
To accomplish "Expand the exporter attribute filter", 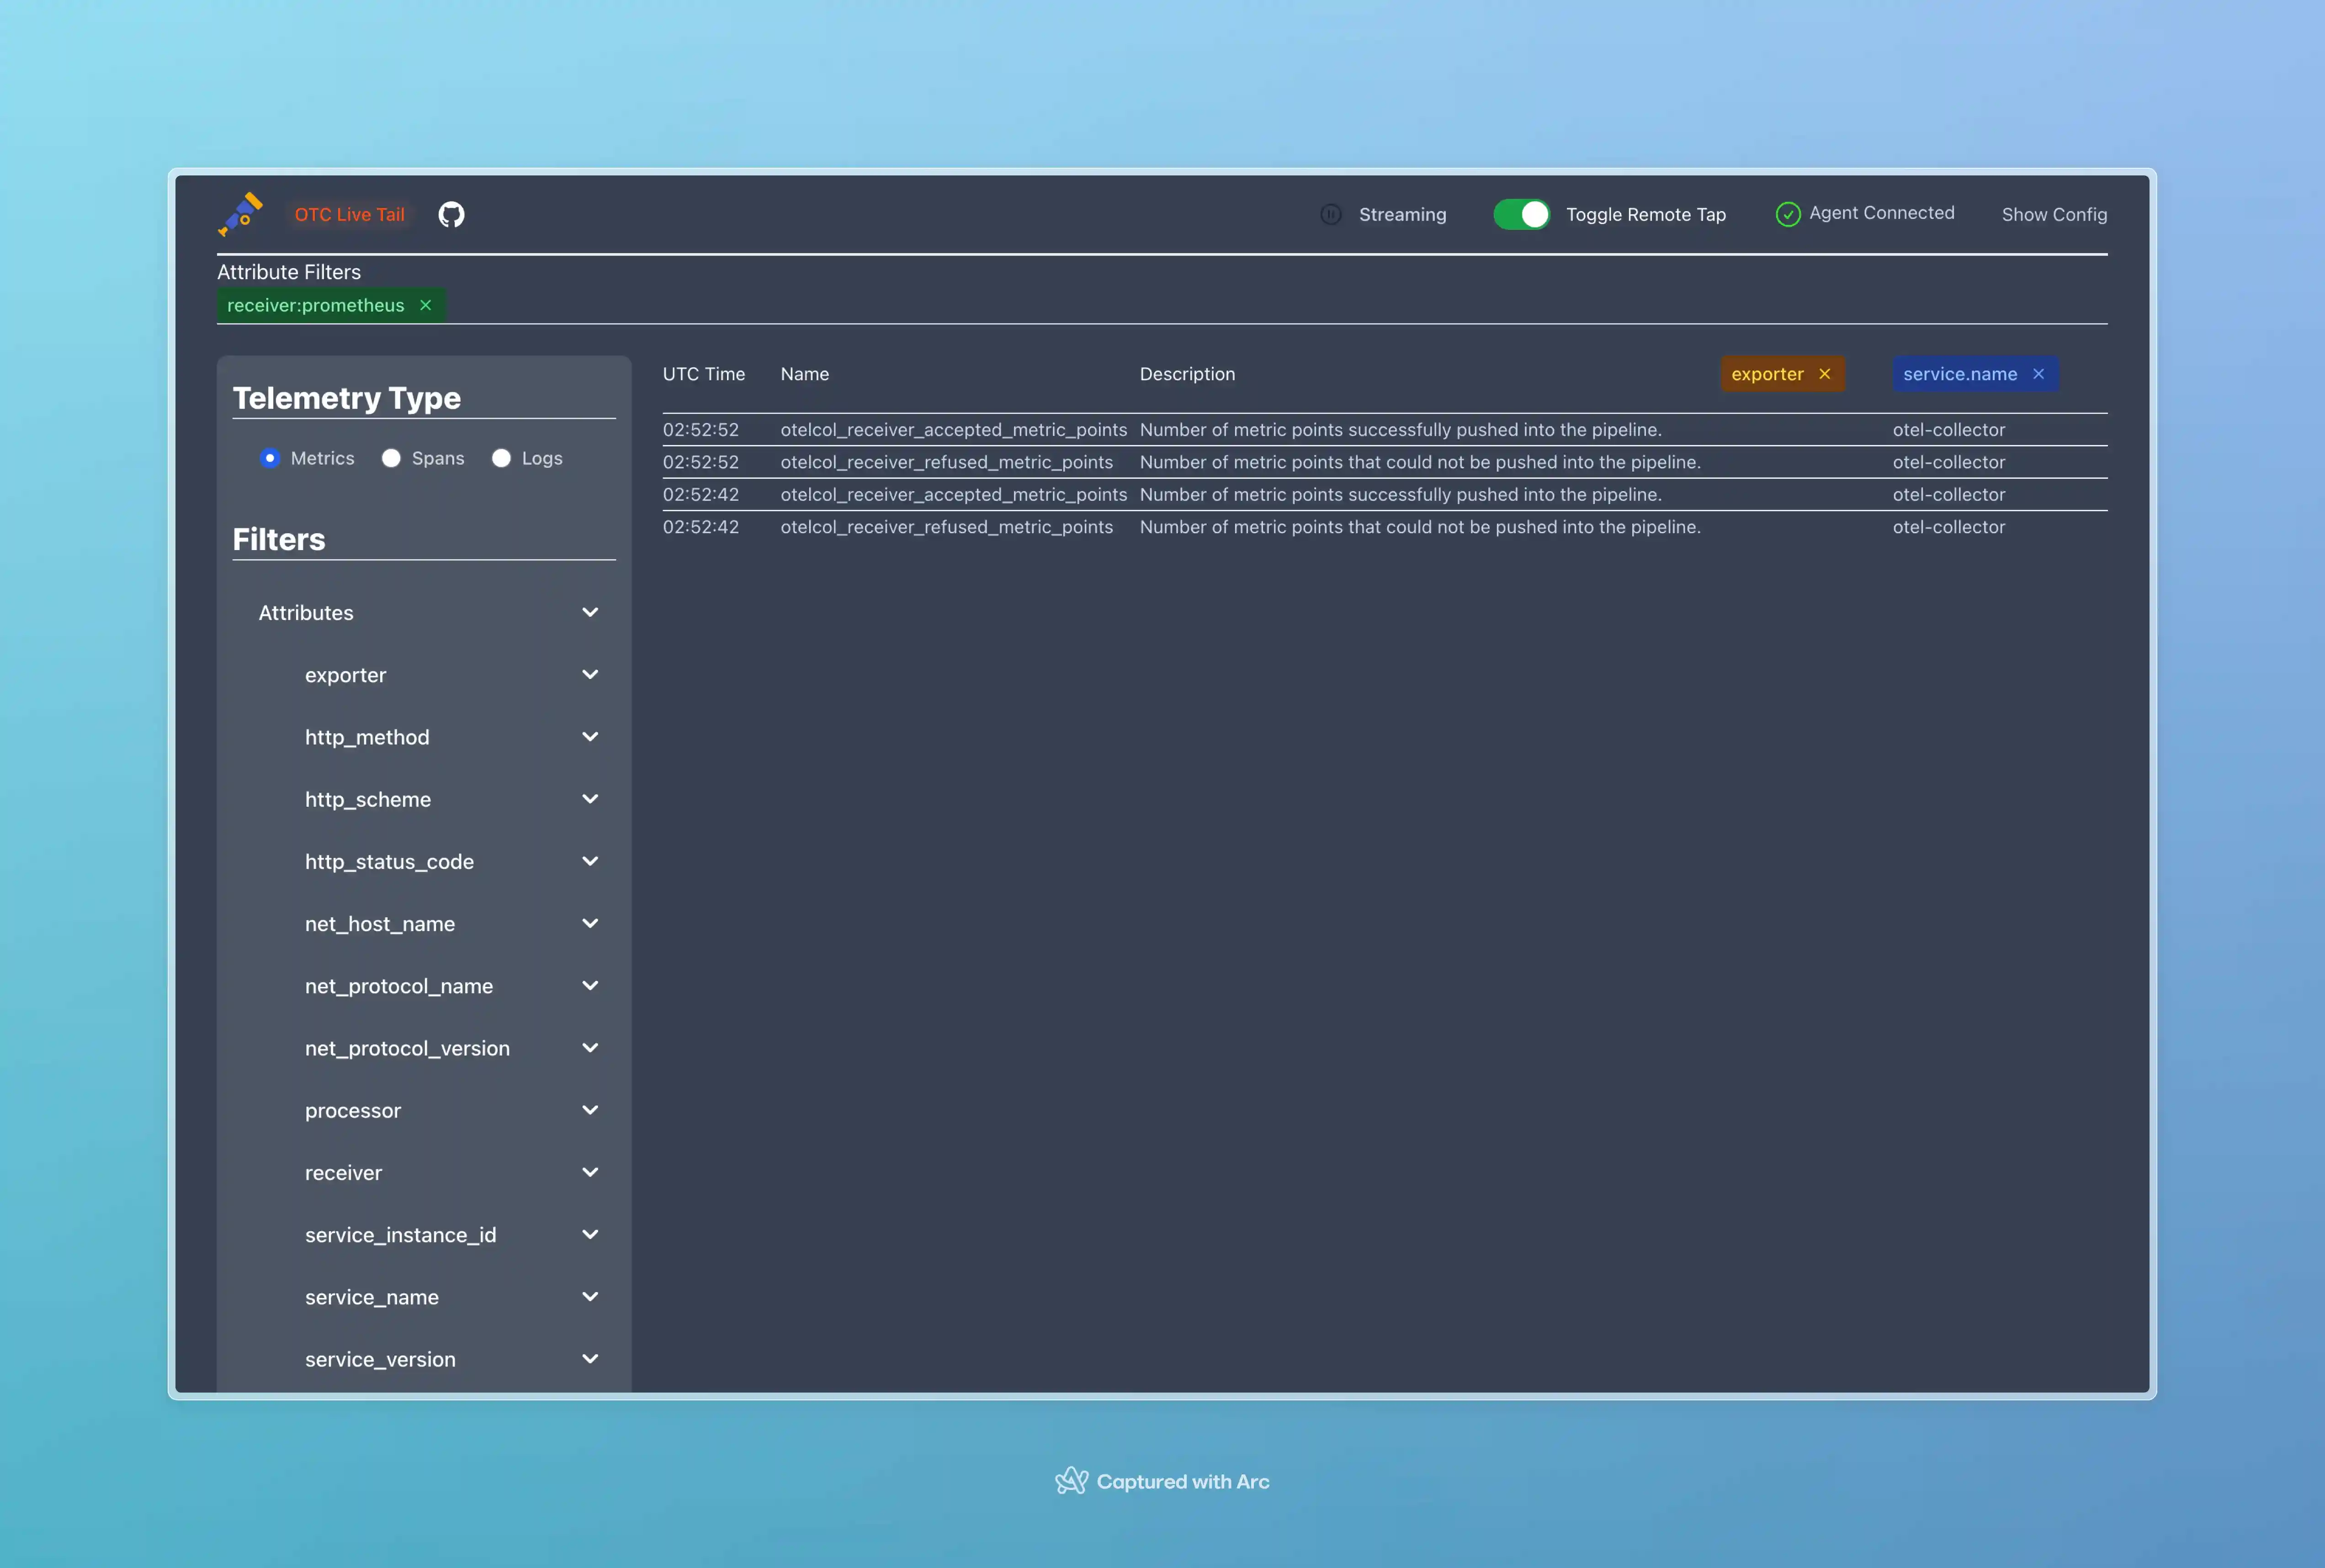I will pyautogui.click(x=590, y=675).
